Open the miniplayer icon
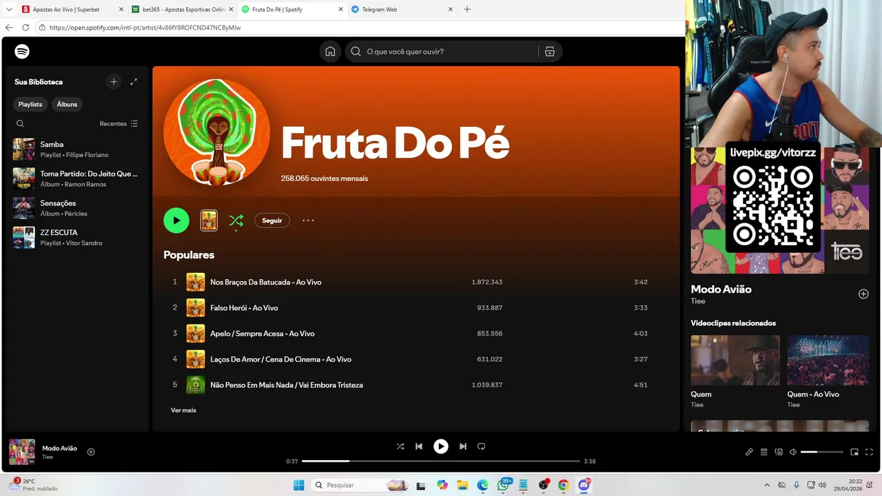The width and height of the screenshot is (882, 496). click(854, 452)
